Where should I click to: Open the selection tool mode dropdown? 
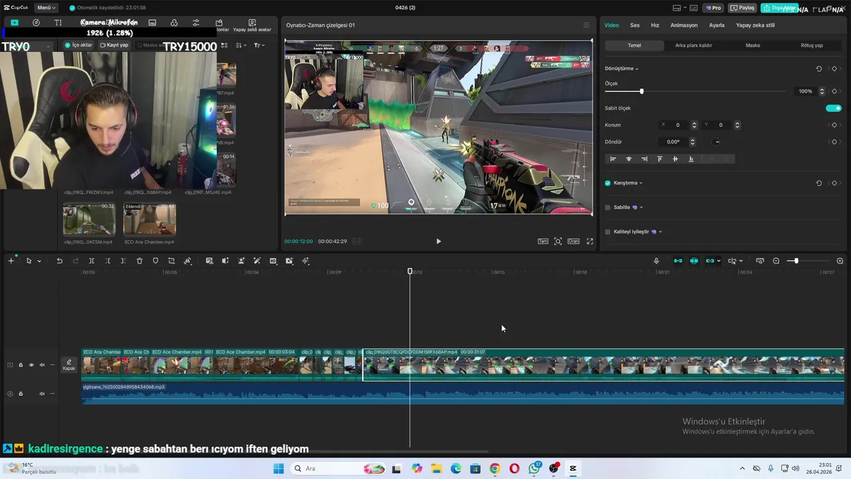(x=39, y=261)
